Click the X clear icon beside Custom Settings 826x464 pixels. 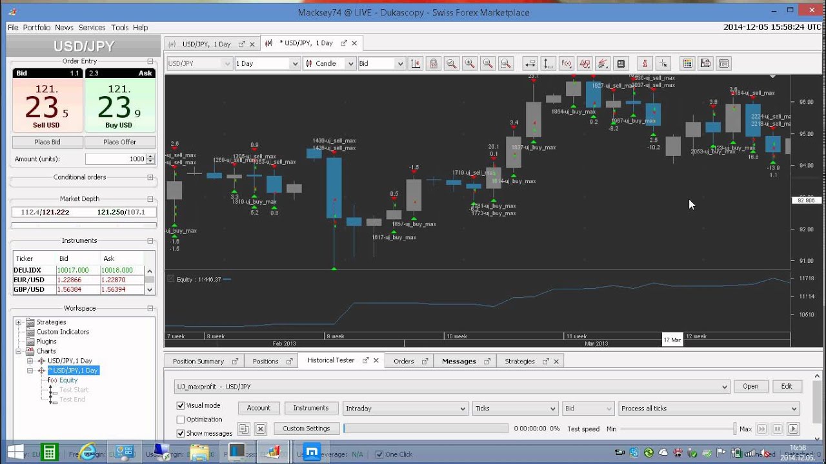click(x=261, y=429)
